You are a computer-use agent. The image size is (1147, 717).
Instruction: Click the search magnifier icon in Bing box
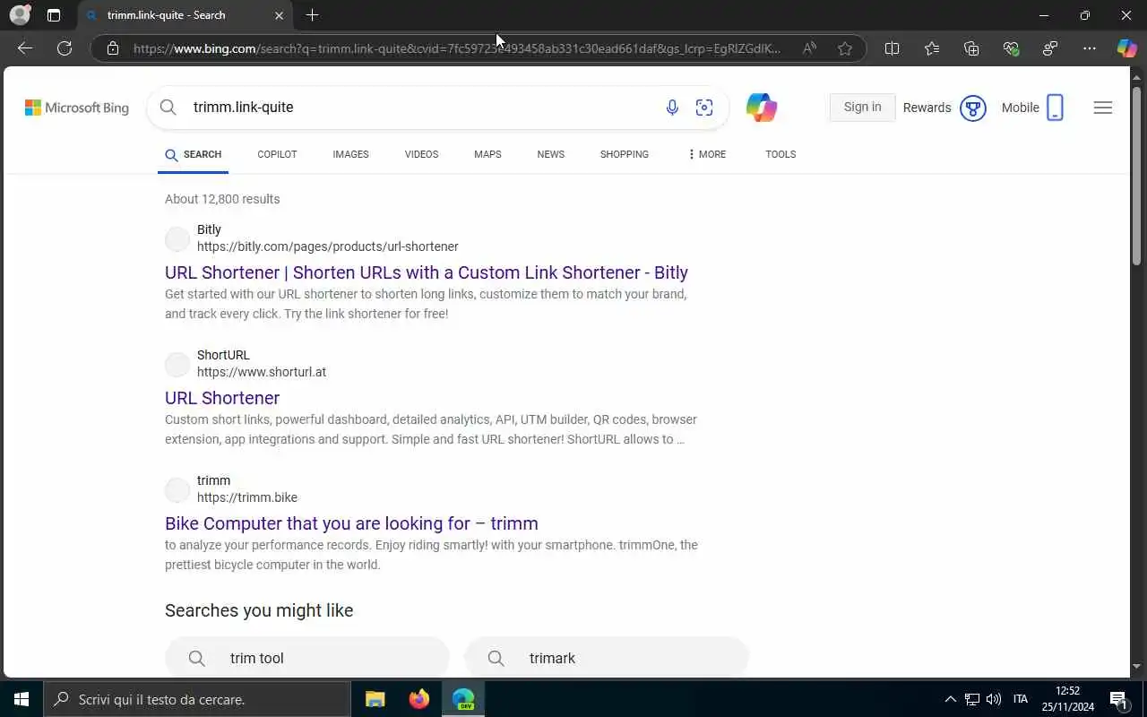(168, 108)
